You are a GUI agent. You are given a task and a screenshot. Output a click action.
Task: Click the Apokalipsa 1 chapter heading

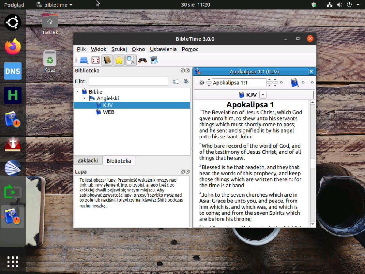point(250,104)
